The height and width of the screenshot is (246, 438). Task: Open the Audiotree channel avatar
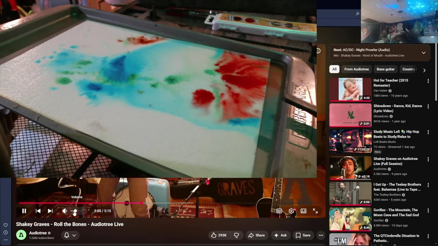(21, 235)
